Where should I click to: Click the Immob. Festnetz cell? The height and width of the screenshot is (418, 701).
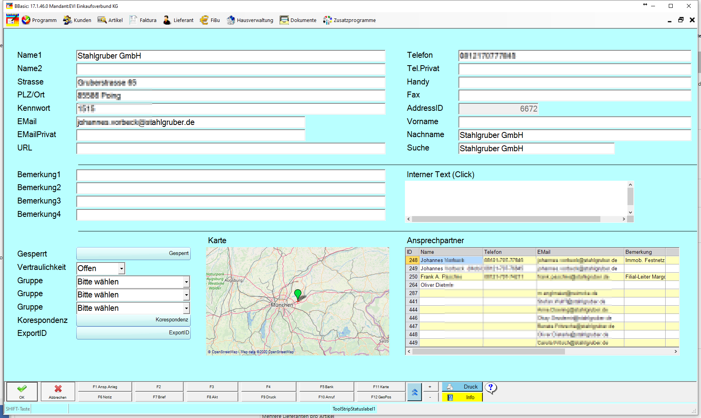(x=645, y=260)
